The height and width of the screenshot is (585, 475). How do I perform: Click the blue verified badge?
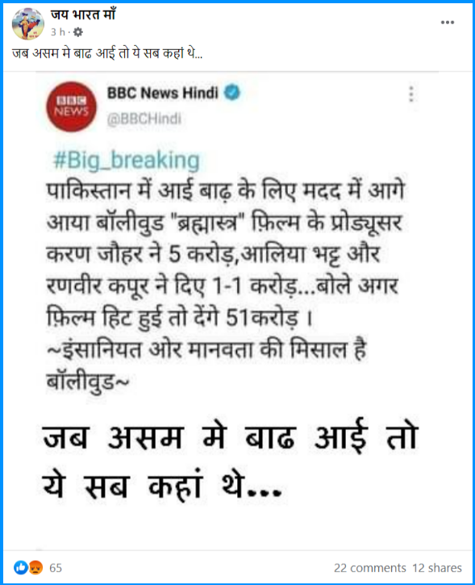coord(232,92)
